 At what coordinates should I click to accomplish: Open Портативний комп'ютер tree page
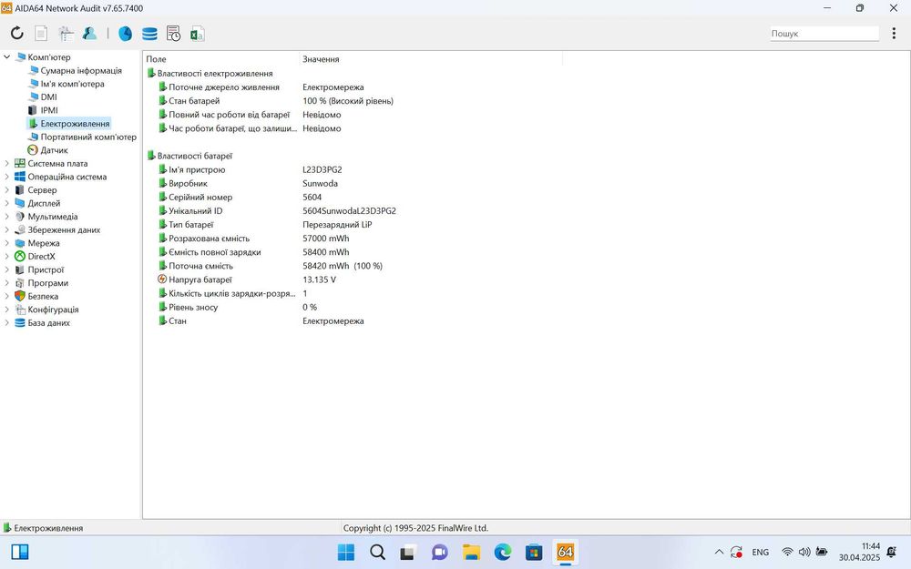click(88, 137)
